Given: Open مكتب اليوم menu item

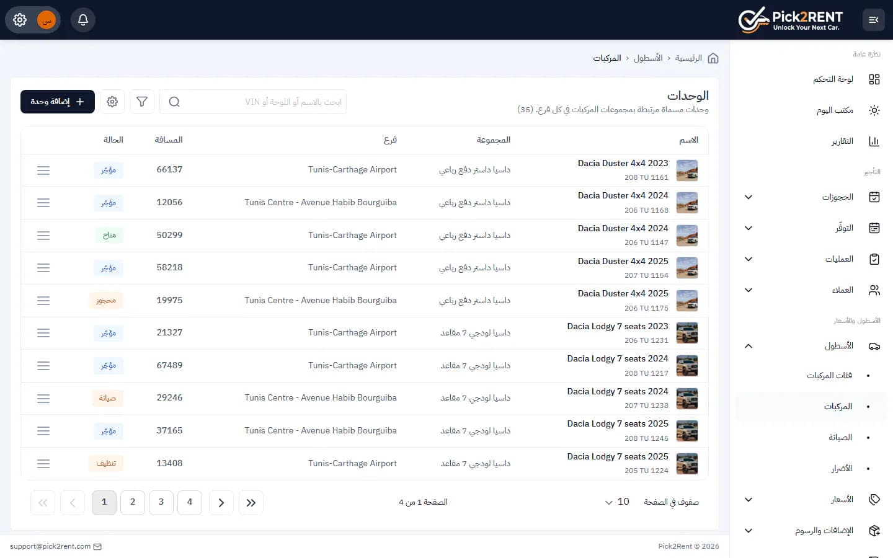Looking at the screenshot, I should pyautogui.click(x=811, y=110).
